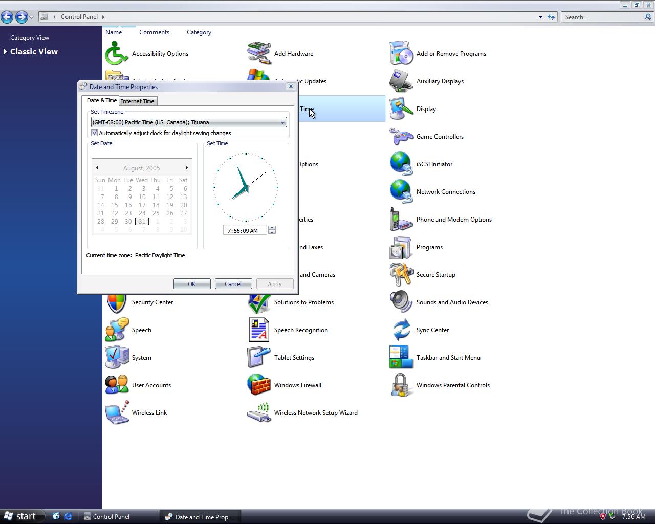The height and width of the screenshot is (524, 655).
Task: Click the taskbar clock
Action: click(634, 517)
